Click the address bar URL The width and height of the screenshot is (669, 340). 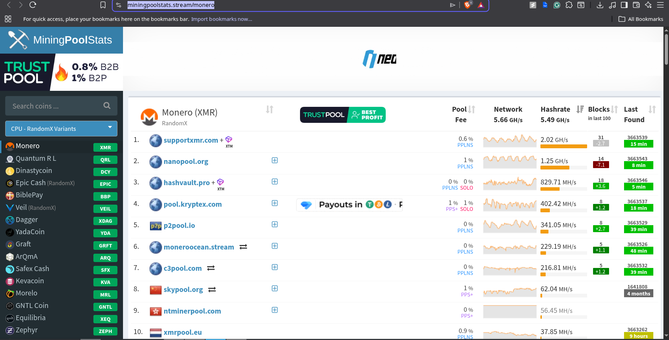click(171, 5)
